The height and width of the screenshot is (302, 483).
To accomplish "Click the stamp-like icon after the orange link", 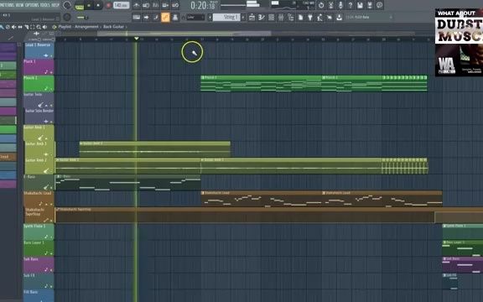I will (x=175, y=18).
